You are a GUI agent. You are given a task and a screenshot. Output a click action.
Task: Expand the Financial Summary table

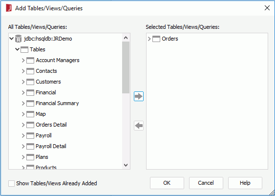click(x=23, y=103)
